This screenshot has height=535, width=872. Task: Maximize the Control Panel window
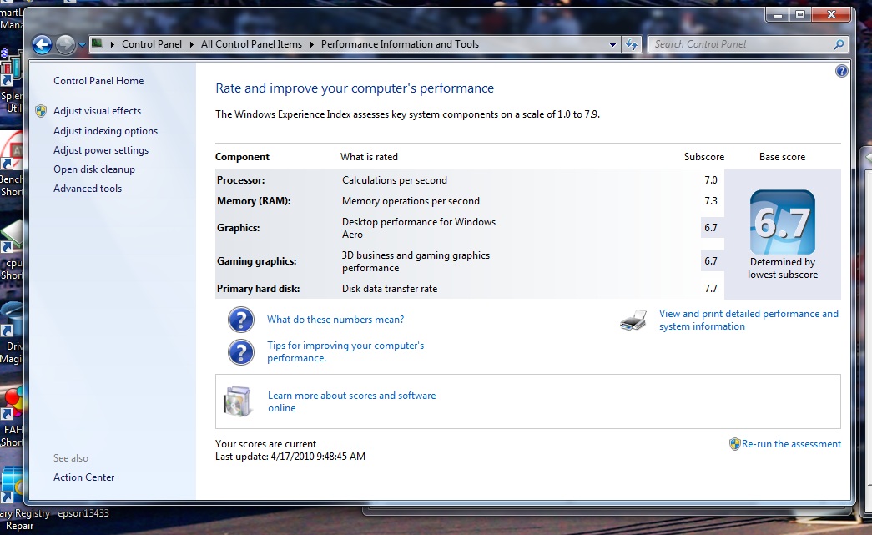(x=799, y=15)
